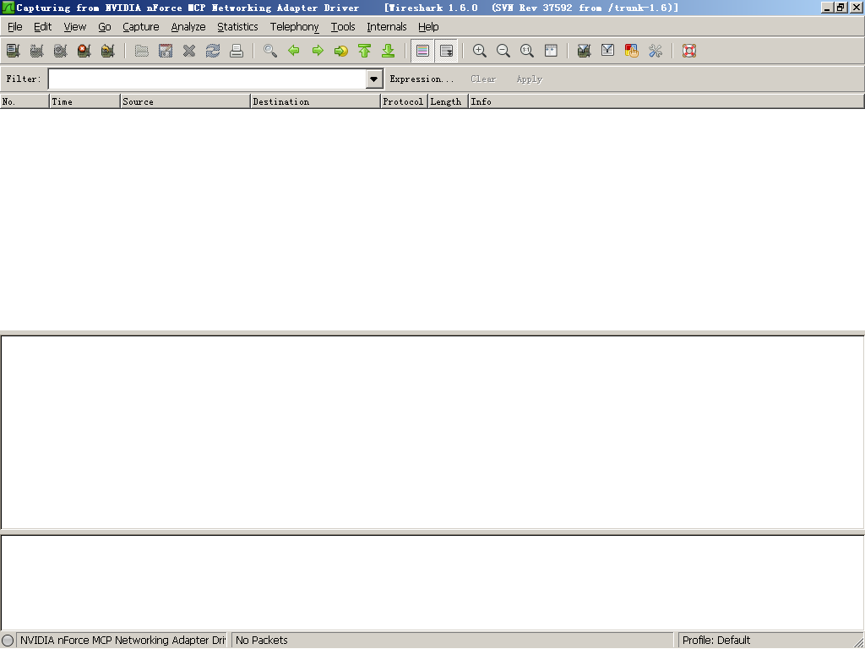The height and width of the screenshot is (649, 865).
Task: Restart the running live capture
Action: [x=108, y=51]
